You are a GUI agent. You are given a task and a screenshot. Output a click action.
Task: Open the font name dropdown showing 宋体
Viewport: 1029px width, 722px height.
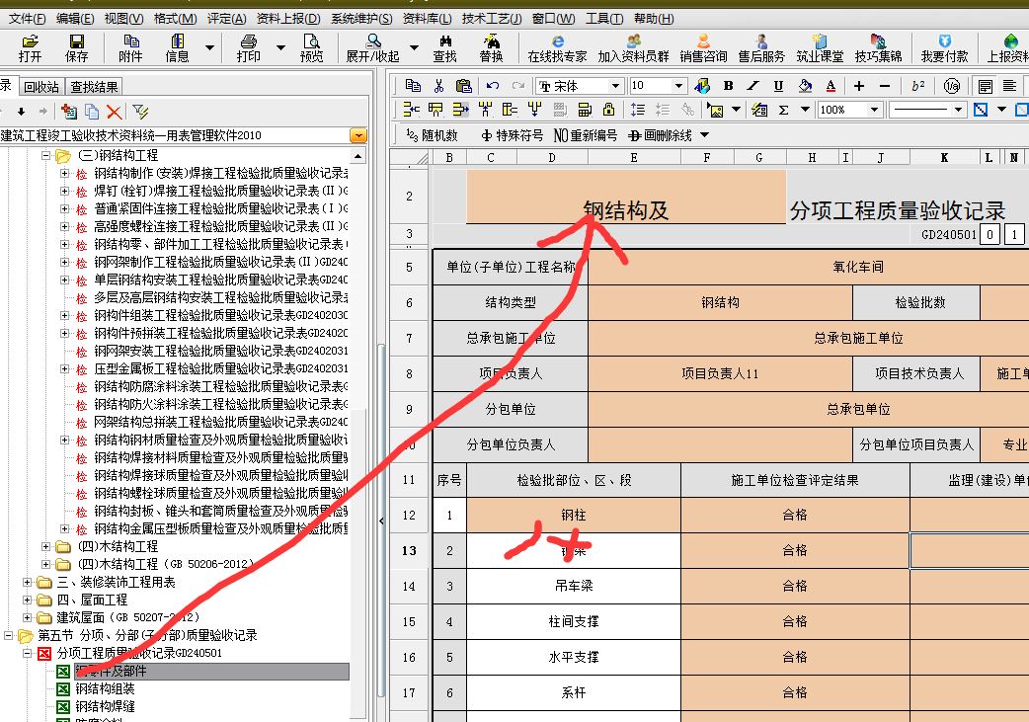pyautogui.click(x=616, y=86)
